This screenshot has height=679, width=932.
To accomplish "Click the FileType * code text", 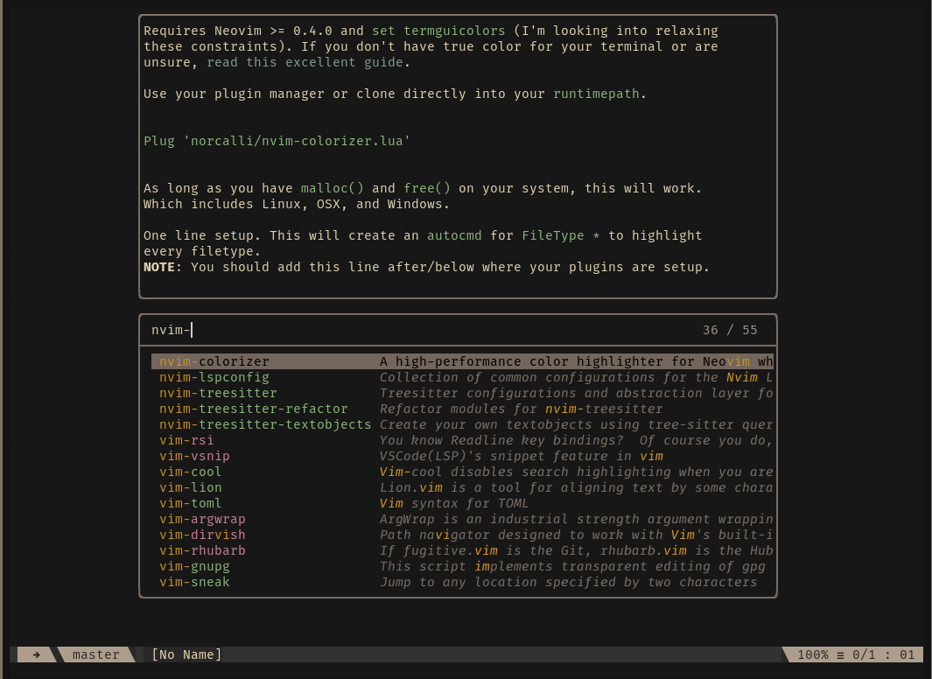I will pyautogui.click(x=560, y=235).
